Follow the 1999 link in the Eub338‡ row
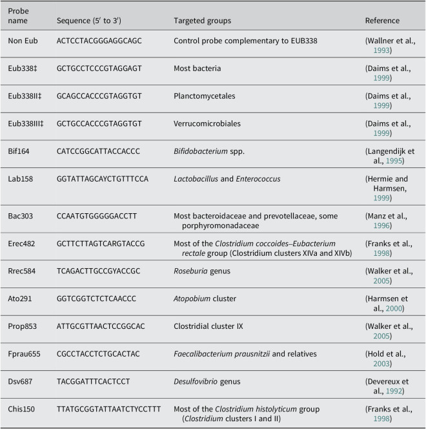The image size is (426, 429). [381, 78]
